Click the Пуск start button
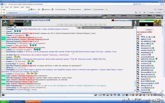The height and width of the screenshot is (103, 165). 4,102
